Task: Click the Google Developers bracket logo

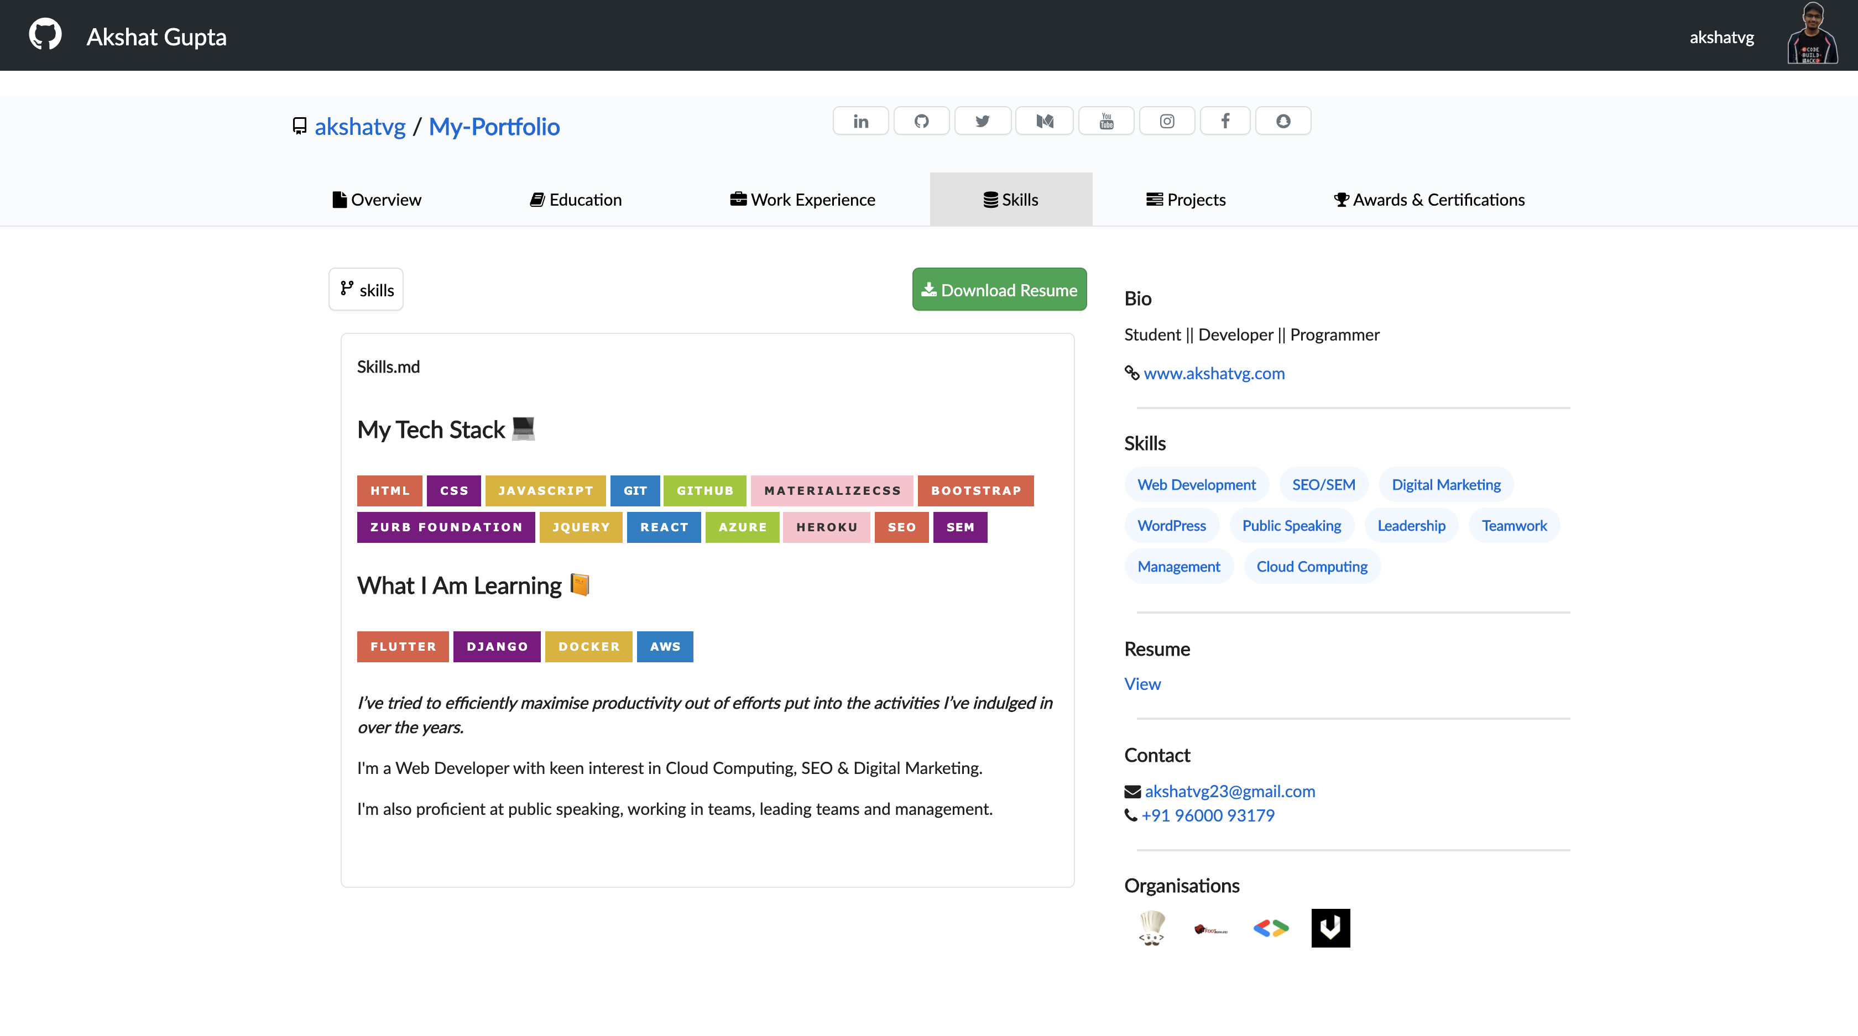Action: pyautogui.click(x=1271, y=928)
